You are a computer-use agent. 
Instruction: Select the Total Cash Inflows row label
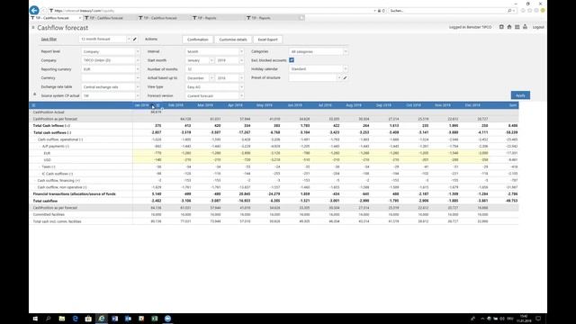(51, 126)
